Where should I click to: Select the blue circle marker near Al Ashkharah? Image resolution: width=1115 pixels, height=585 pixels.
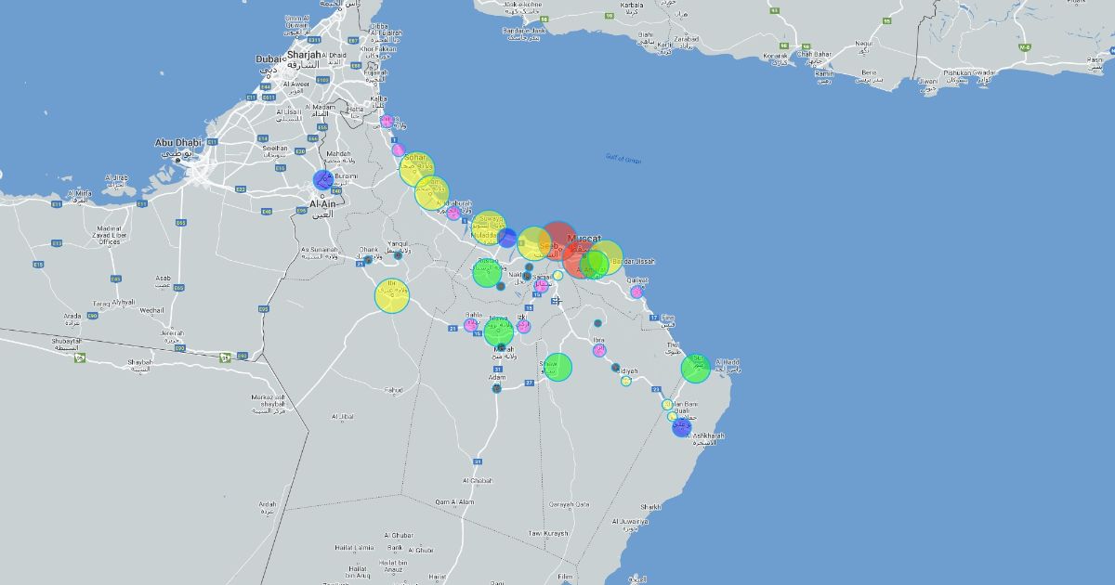[x=682, y=427]
